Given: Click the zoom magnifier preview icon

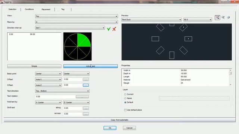Looking at the screenshot, I should coord(223,17).
